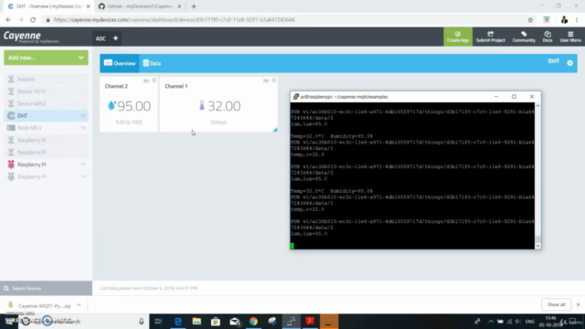The height and width of the screenshot is (329, 585).
Task: Click the thermometer icon
Action: click(x=202, y=106)
